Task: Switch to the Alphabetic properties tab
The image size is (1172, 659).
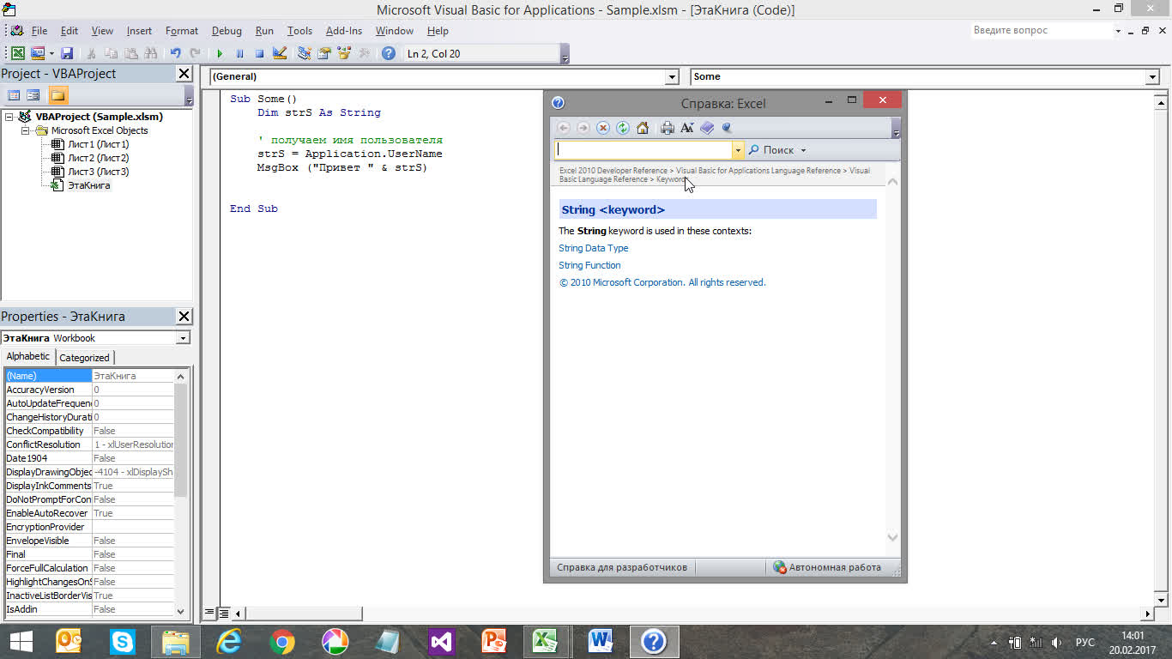Action: pos(28,356)
